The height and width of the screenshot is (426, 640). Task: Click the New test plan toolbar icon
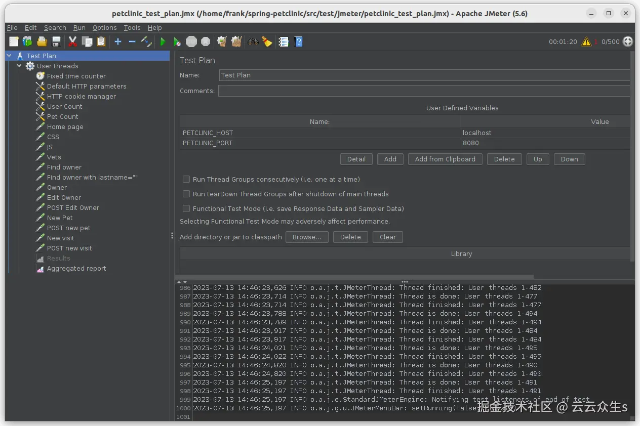14,42
